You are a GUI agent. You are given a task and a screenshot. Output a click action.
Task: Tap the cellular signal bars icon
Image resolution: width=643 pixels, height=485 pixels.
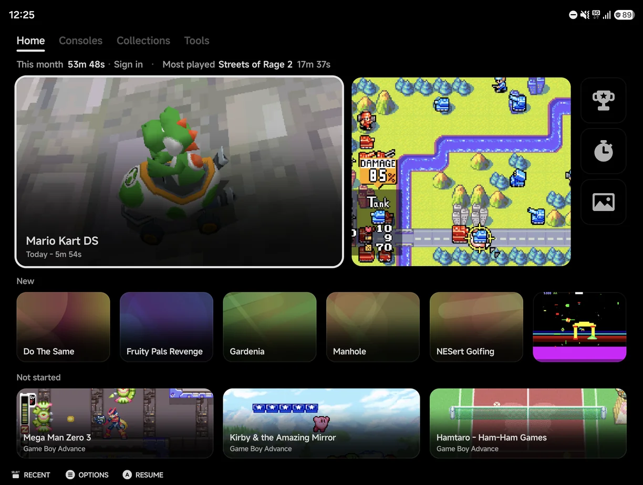(x=607, y=15)
